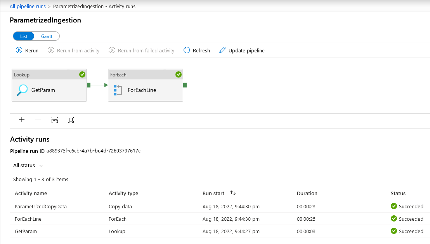The height and width of the screenshot is (244, 430).
Task: Click the ForEach activity type cell
Action: (117, 219)
